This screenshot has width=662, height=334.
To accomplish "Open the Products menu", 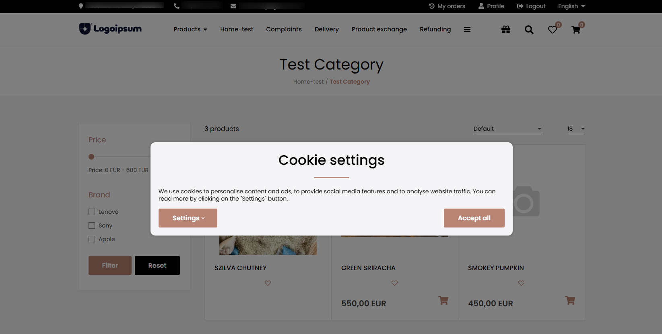I will [x=190, y=29].
